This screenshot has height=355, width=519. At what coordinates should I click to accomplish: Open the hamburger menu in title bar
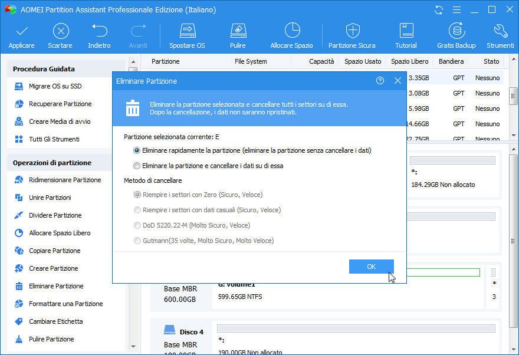pyautogui.click(x=456, y=10)
